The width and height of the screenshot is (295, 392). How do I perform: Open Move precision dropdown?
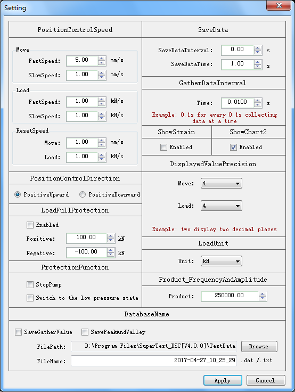[x=222, y=183]
